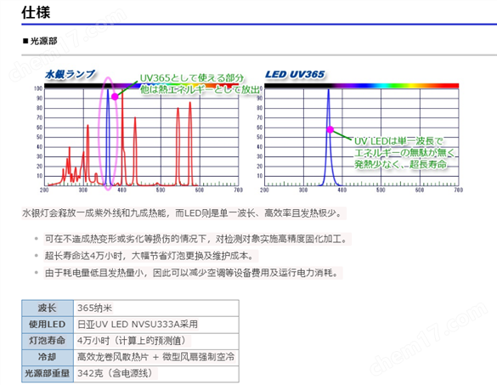The image size is (497, 385).
Task: Click the 冷却 table header cell
Action: 48,358
